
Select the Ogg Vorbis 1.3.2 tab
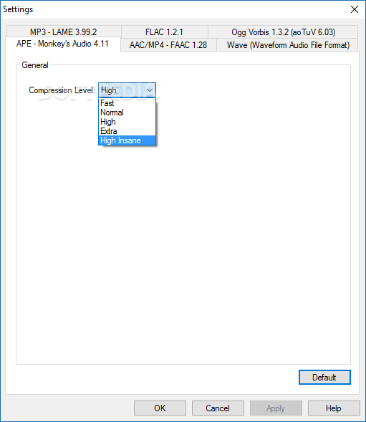(x=283, y=32)
